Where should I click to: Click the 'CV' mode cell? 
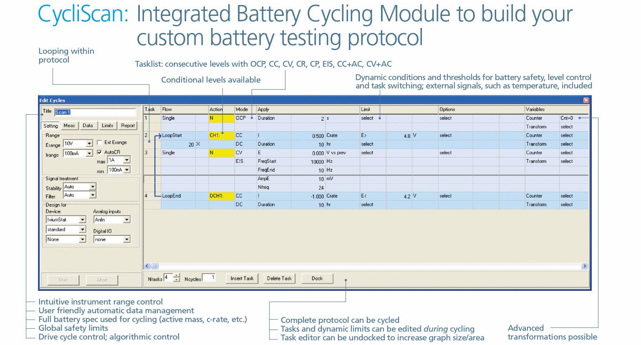pos(245,153)
